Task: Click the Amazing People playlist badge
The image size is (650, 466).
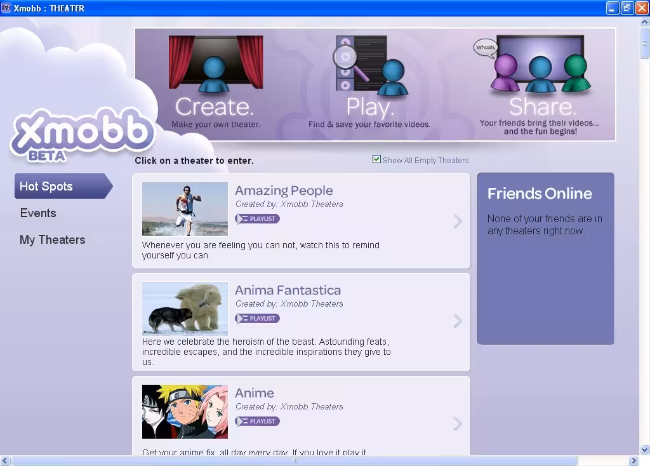Action: [257, 219]
